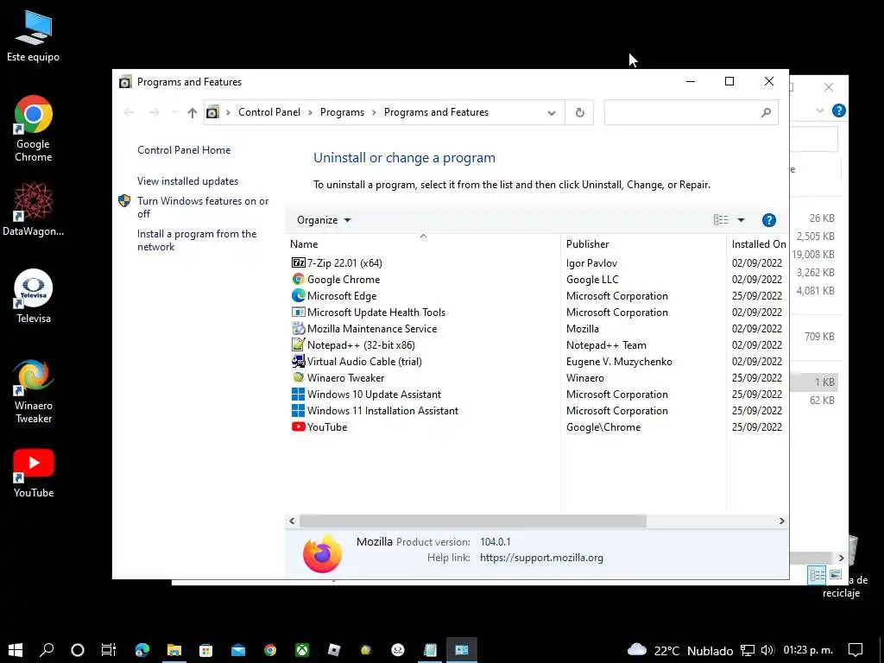The image size is (884, 663).
Task: Open the Televisa desktop shortcut
Action: (x=34, y=297)
